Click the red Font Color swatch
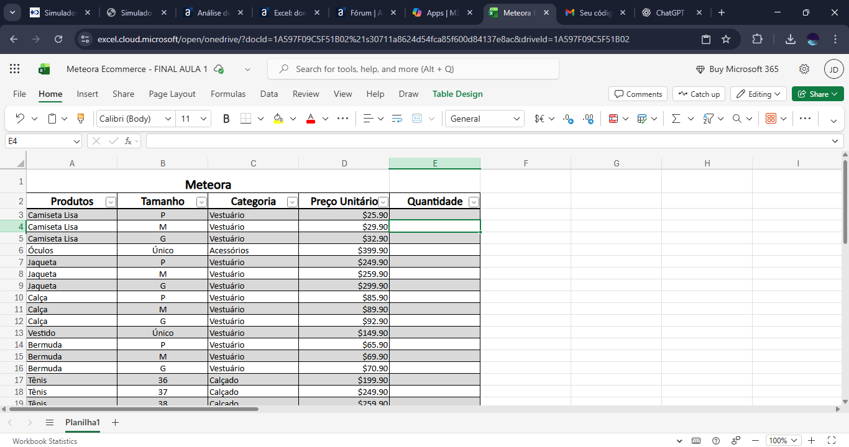 (x=311, y=119)
